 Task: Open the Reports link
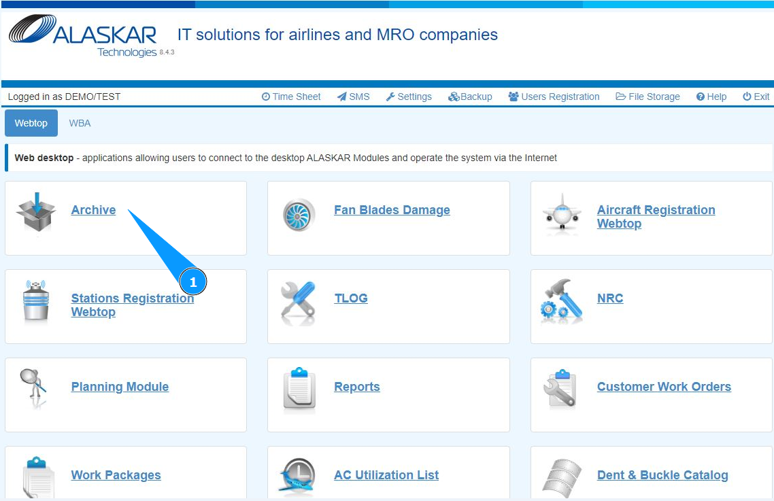357,387
